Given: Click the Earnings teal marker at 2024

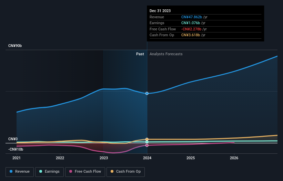Looking at the screenshot, I should coord(147,142).
